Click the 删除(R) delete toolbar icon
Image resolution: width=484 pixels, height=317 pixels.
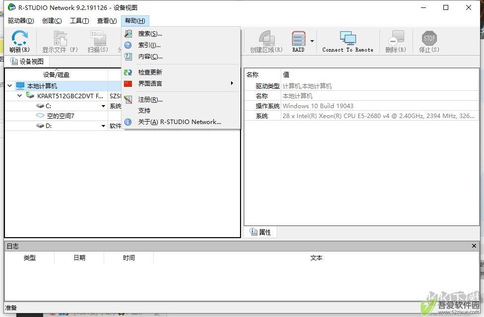click(396, 41)
